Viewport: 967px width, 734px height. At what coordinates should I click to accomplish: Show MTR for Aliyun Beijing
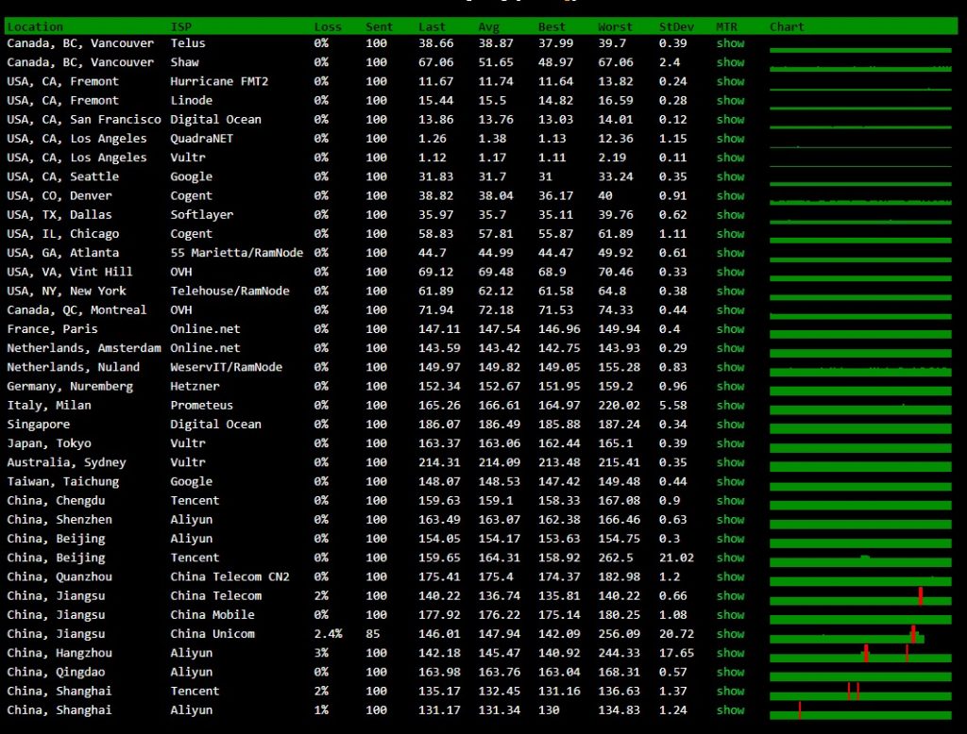[x=730, y=540]
